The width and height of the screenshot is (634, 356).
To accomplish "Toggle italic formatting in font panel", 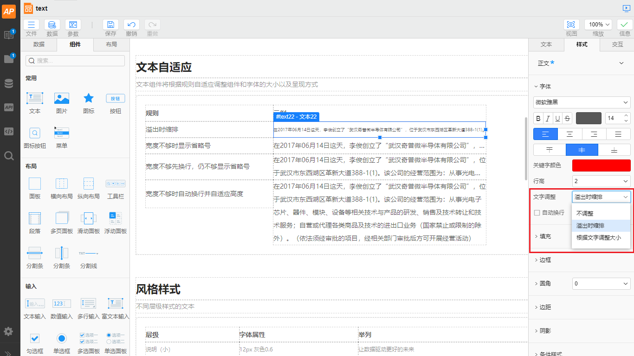I will (x=547, y=118).
